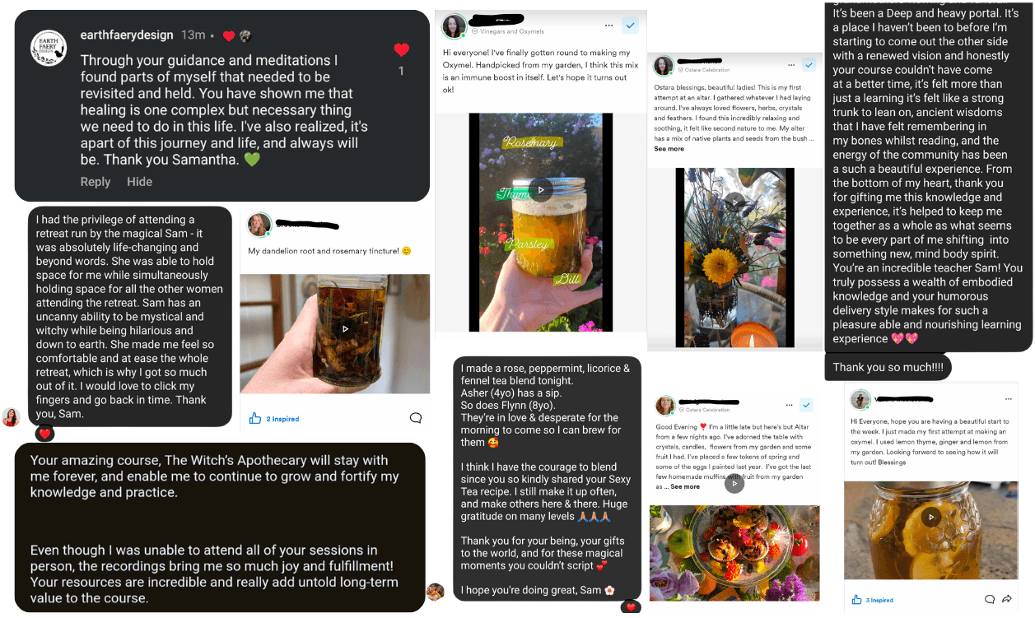Open three-dot menu on Ostara altar post
Screen dimensions: 1035x618
[789, 65]
